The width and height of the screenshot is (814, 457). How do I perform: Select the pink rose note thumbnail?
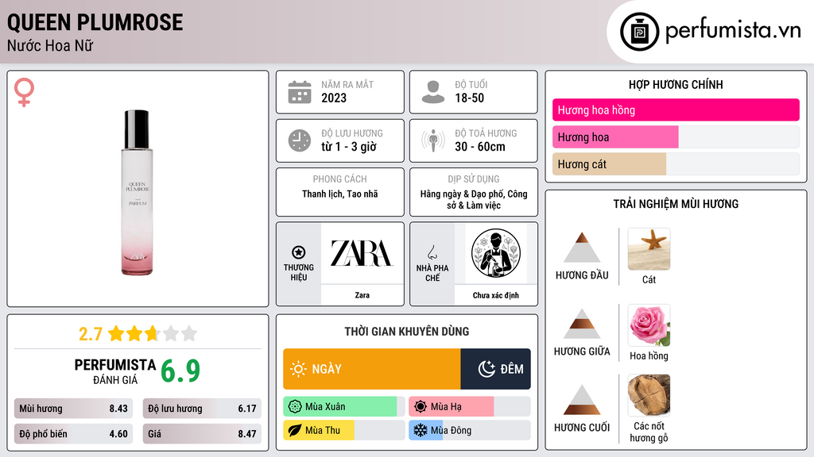pos(649,325)
